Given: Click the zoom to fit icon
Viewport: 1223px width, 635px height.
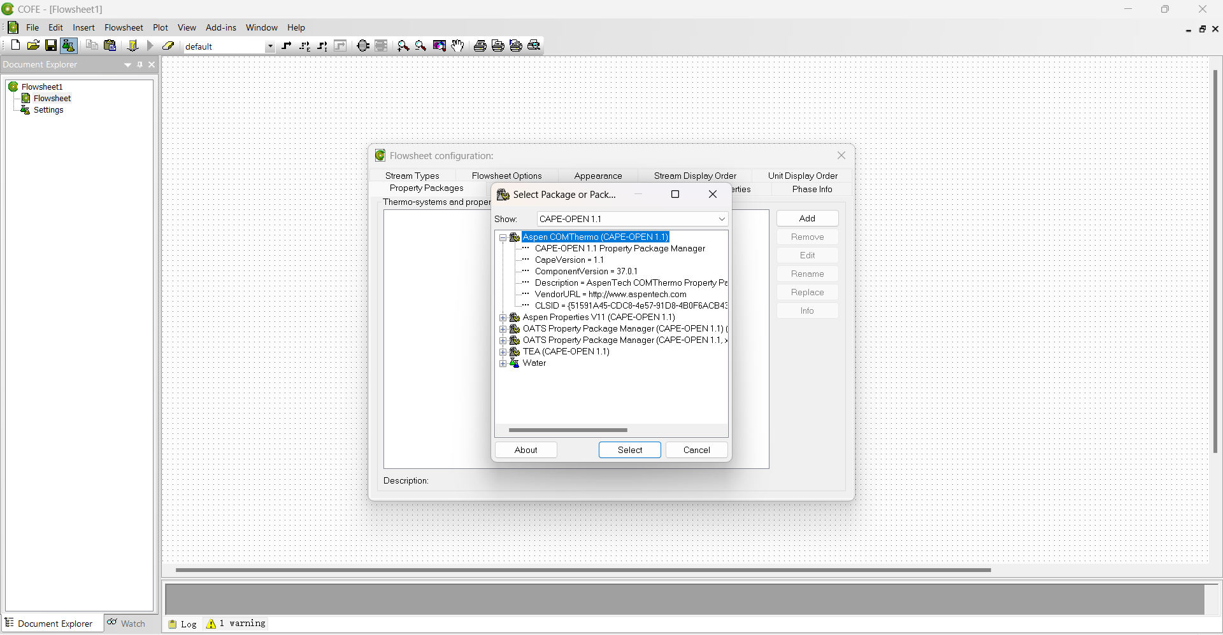Looking at the screenshot, I should [440, 46].
